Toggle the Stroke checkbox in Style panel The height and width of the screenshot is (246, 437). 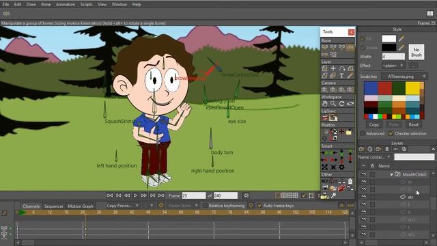click(x=363, y=48)
